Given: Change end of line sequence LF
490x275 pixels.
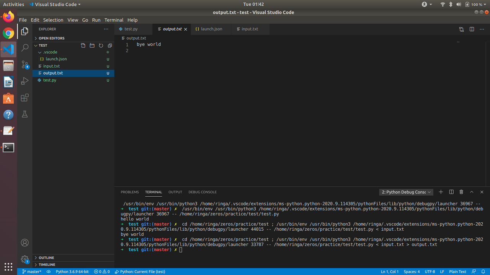Looking at the screenshot, I should coord(442,272).
